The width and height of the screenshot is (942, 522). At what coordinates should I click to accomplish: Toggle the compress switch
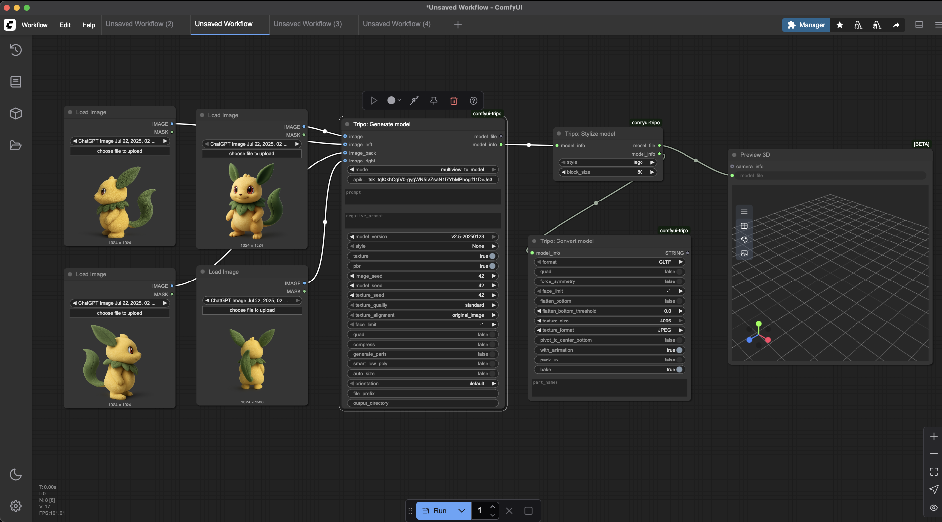[x=423, y=345]
